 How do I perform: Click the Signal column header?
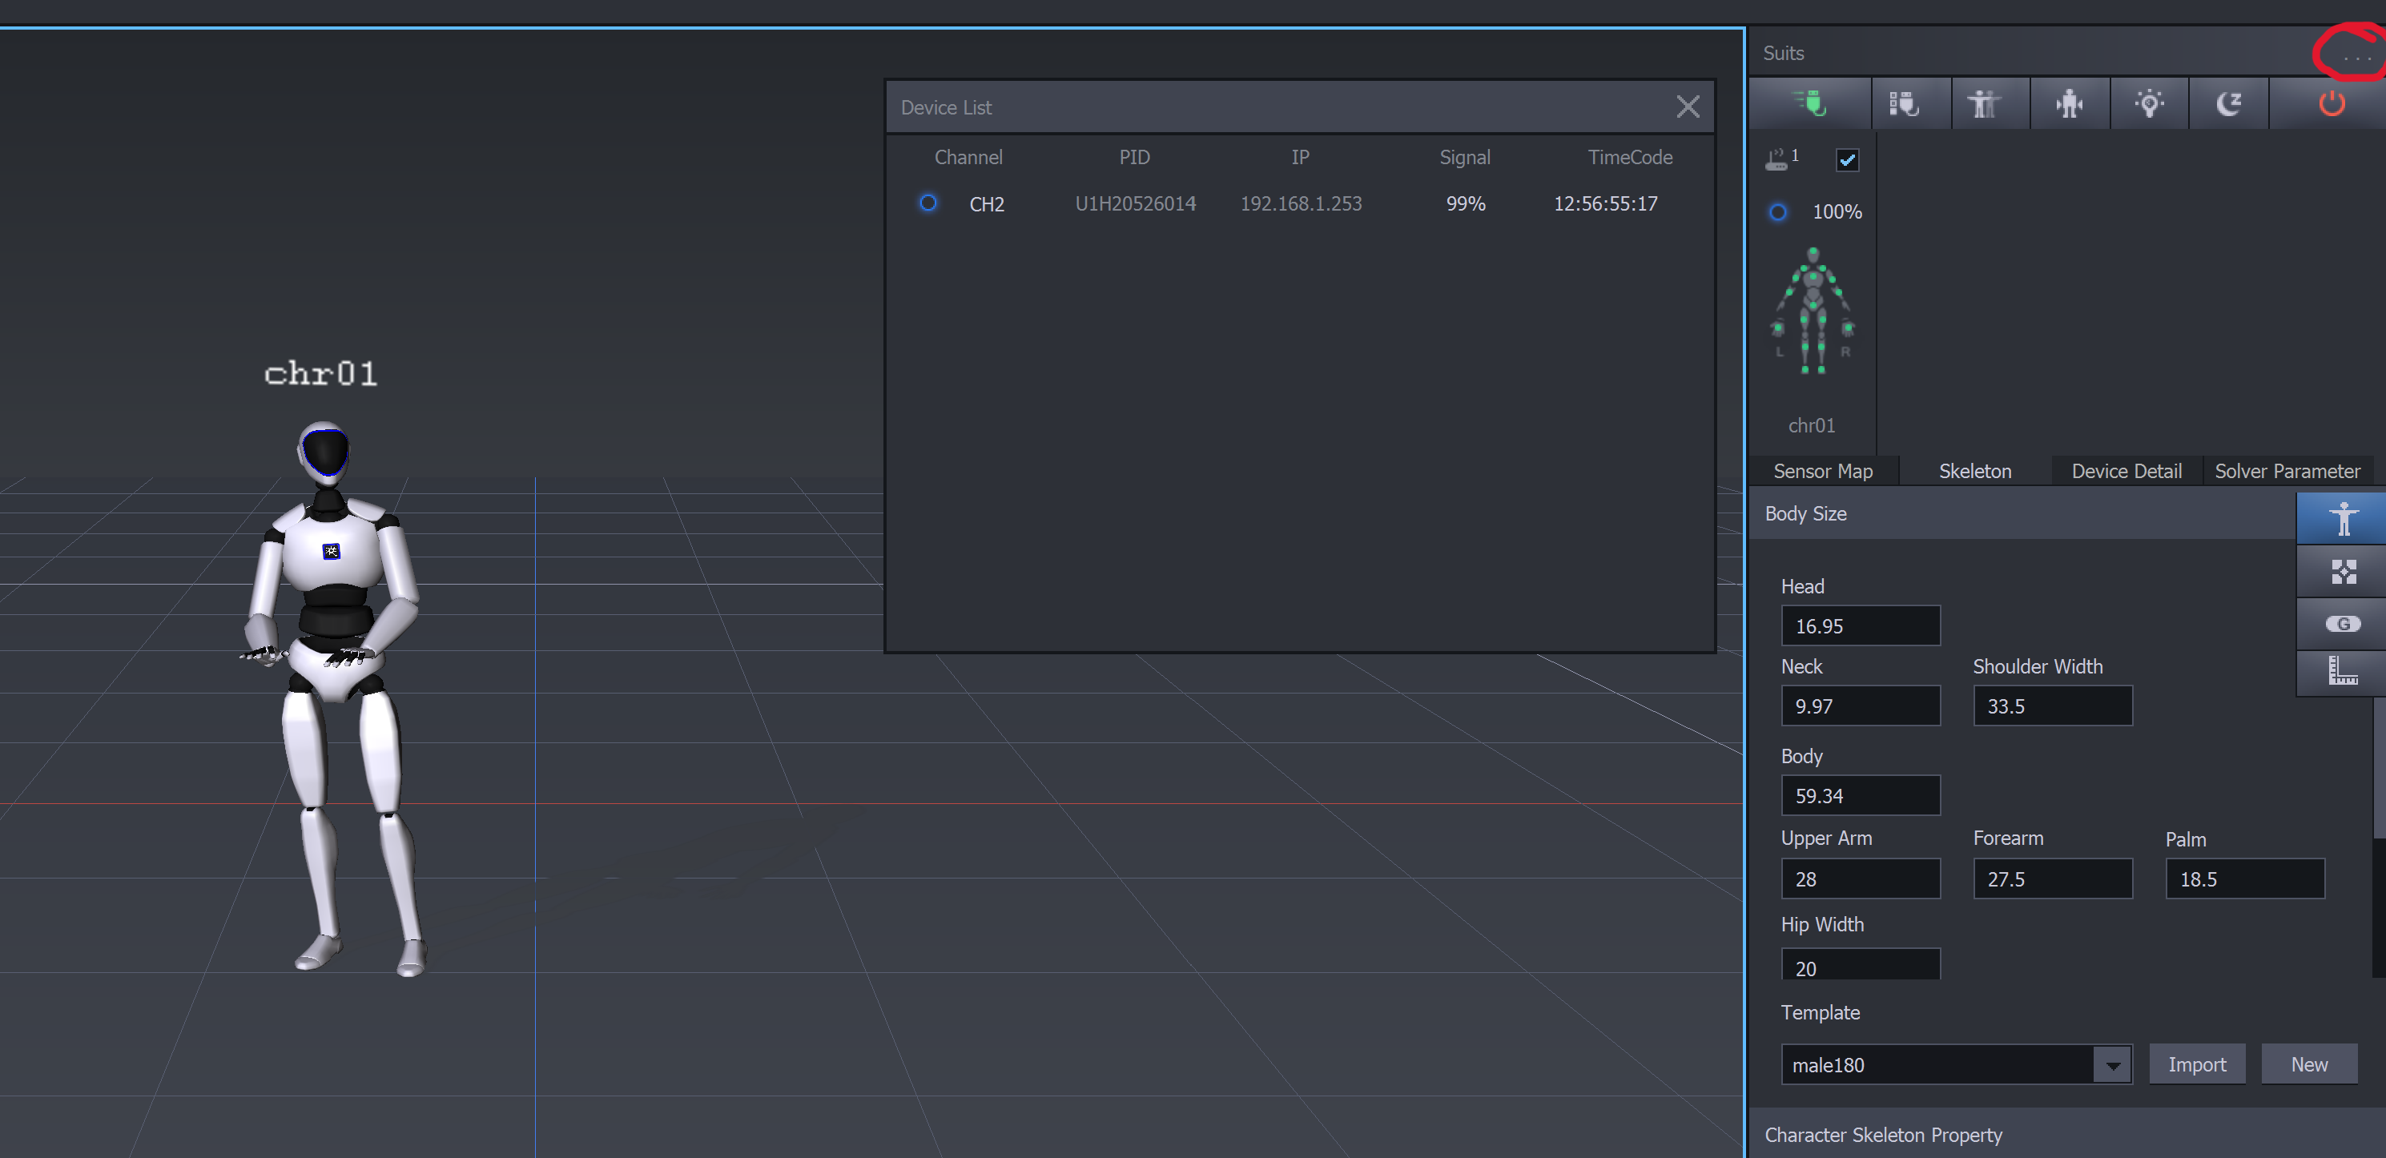[x=1464, y=158]
